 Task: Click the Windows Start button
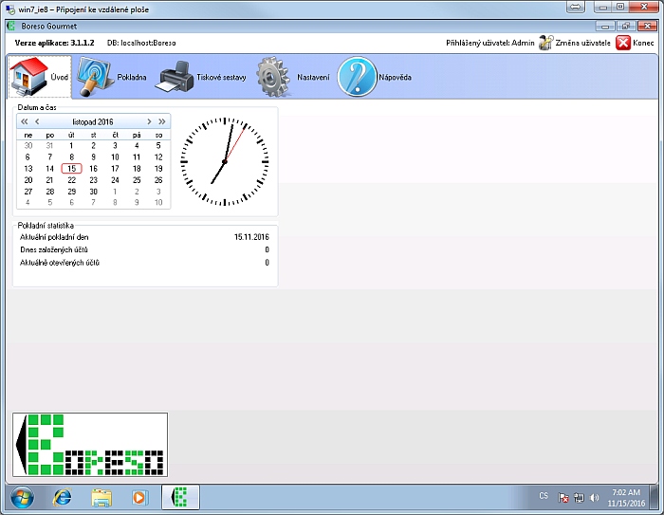point(21,496)
